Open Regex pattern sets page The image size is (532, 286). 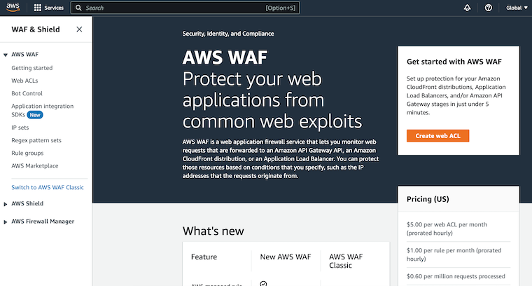[x=36, y=140]
